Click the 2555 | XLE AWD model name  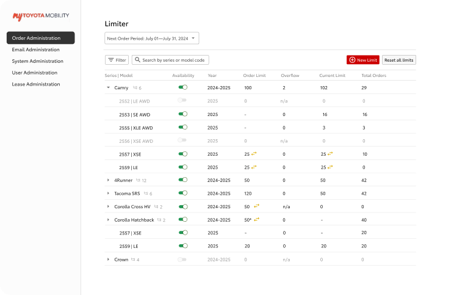pos(136,128)
